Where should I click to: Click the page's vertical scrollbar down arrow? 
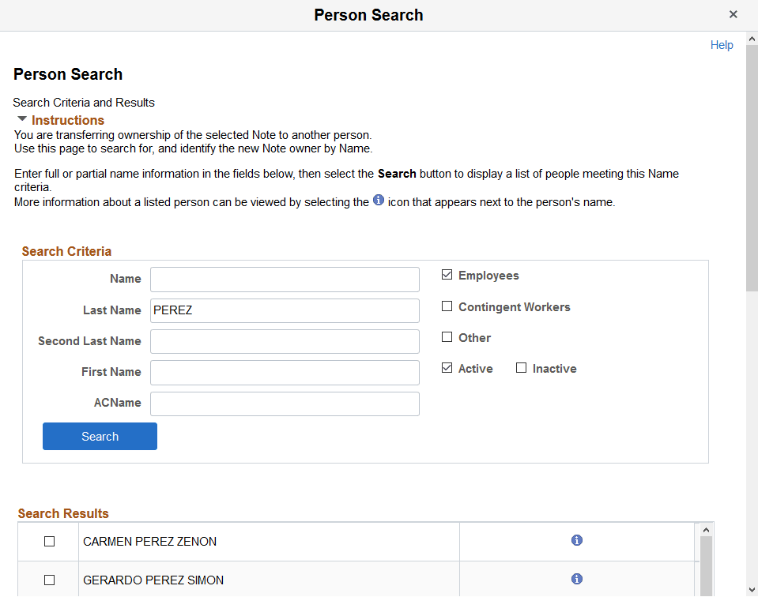pyautogui.click(x=751, y=589)
